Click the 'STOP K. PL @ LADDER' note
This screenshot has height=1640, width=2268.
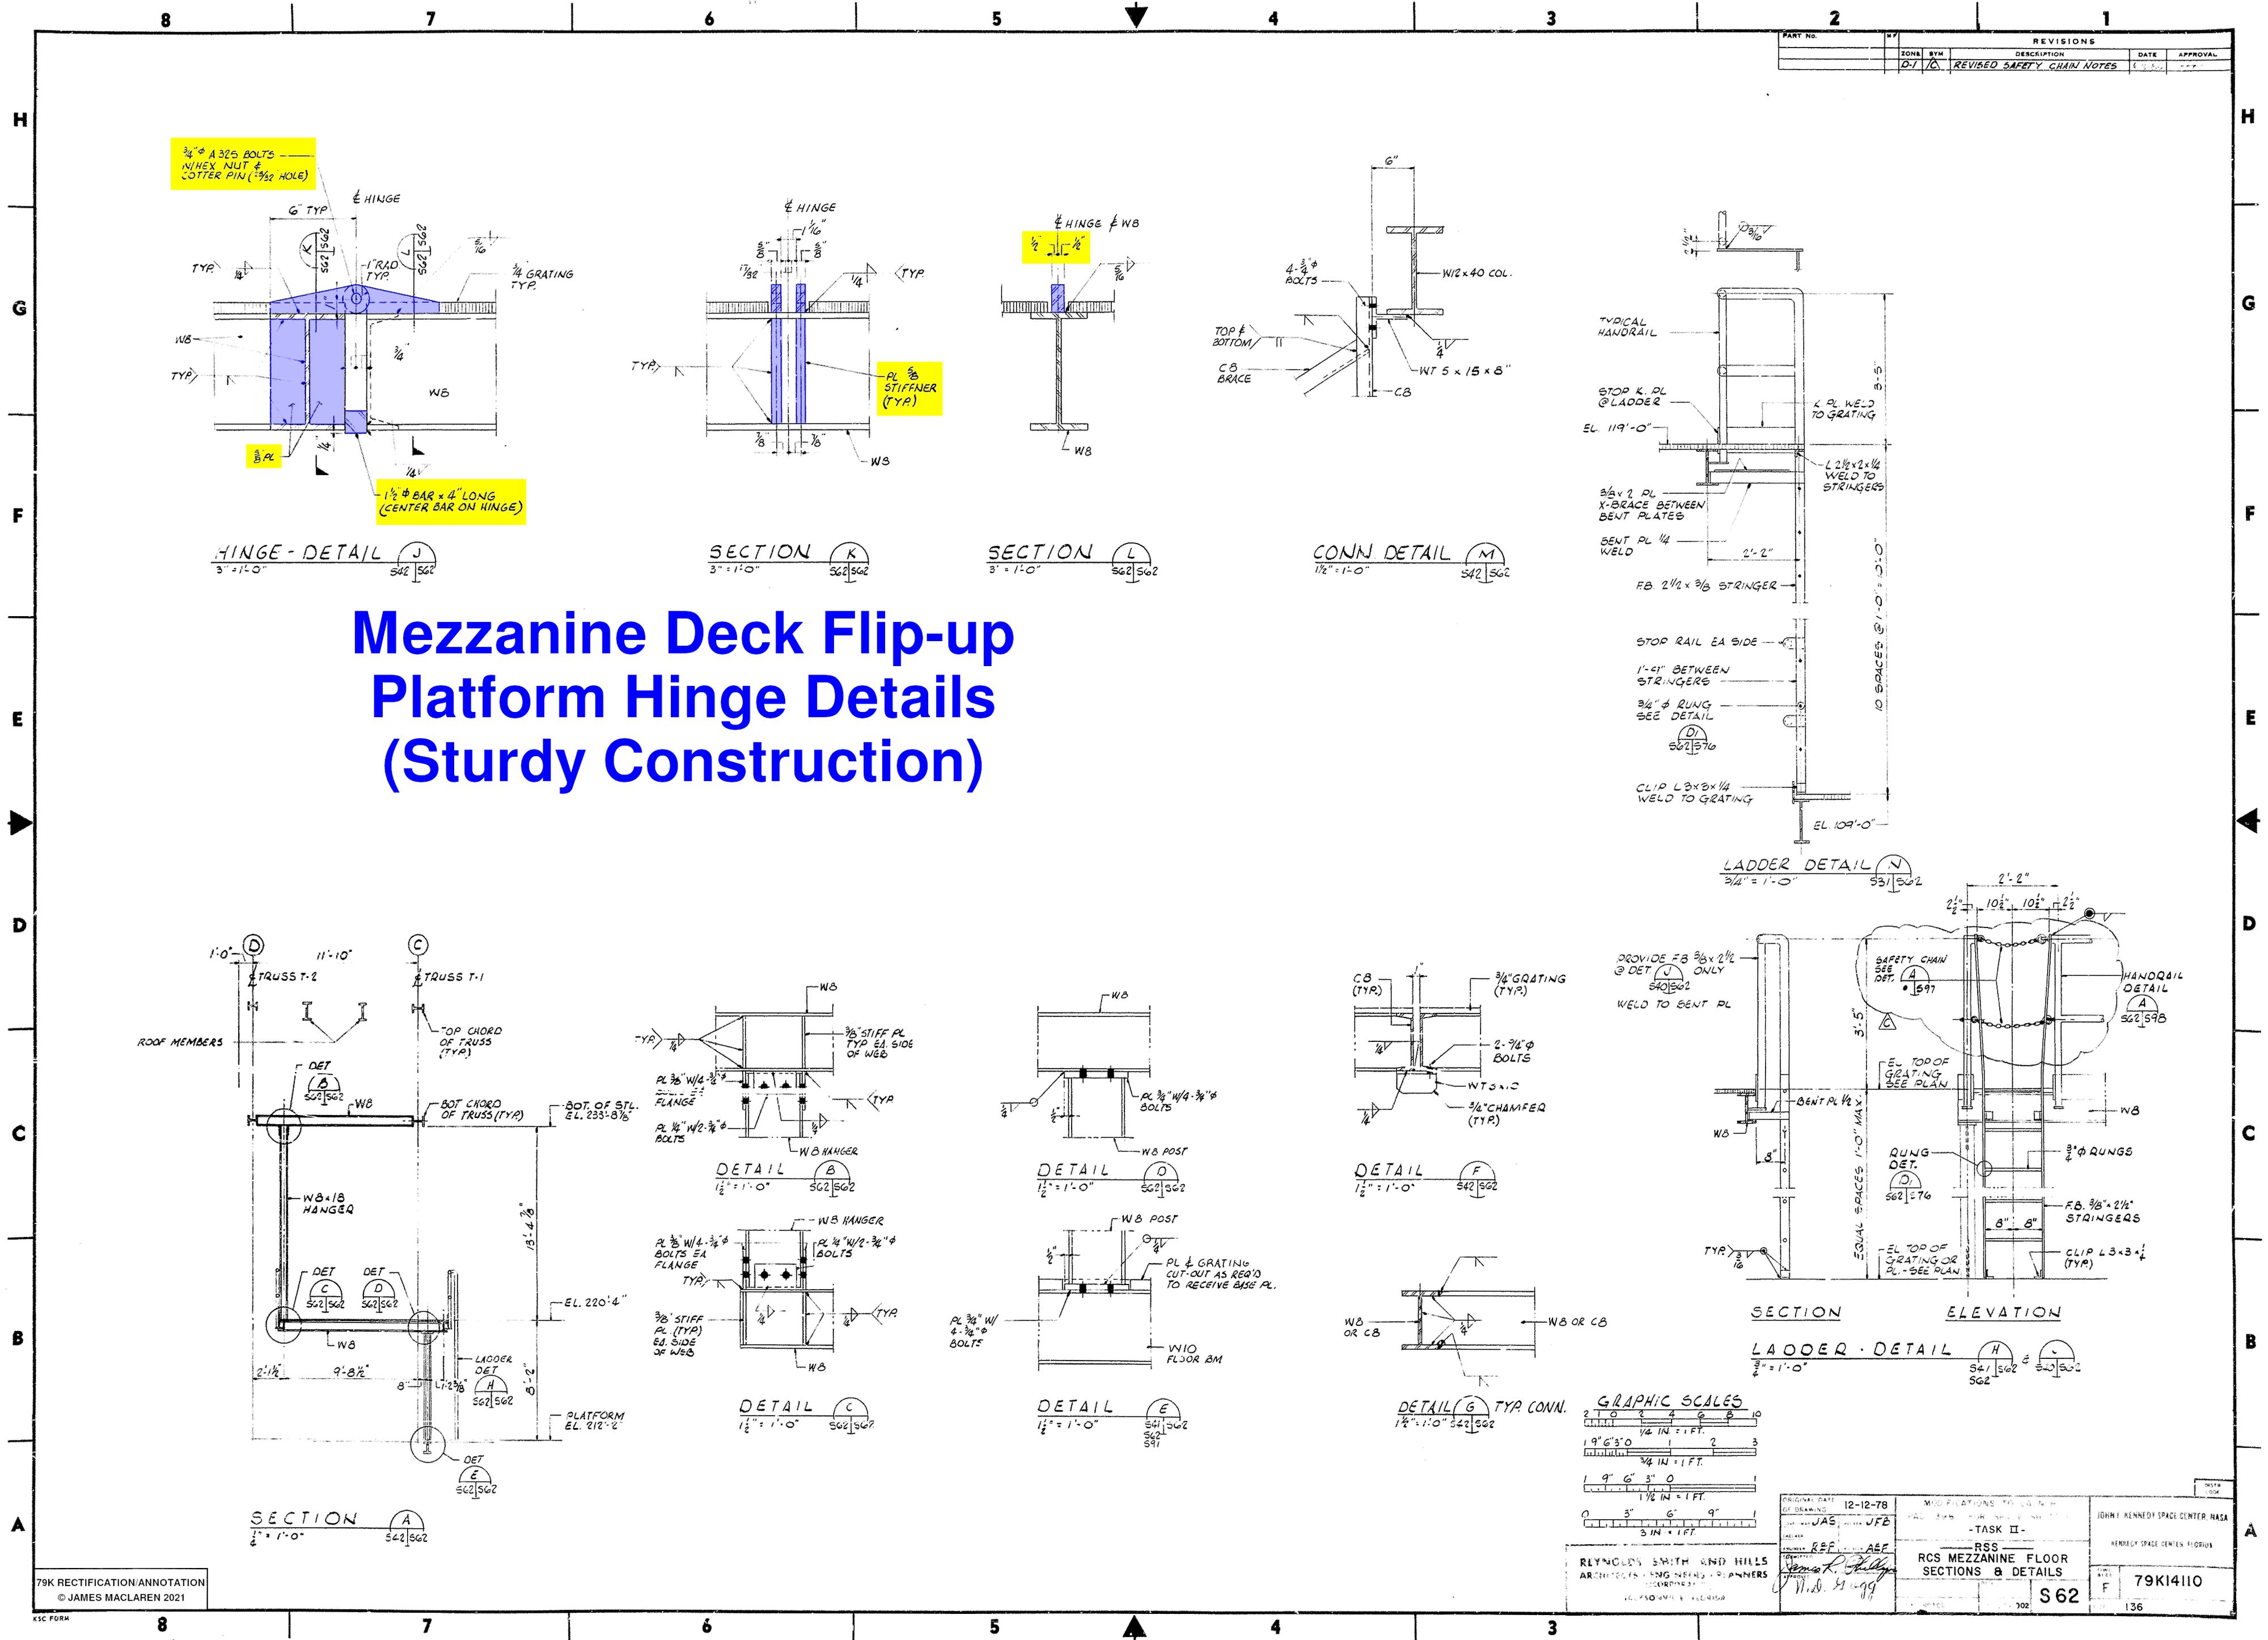[x=1632, y=396]
